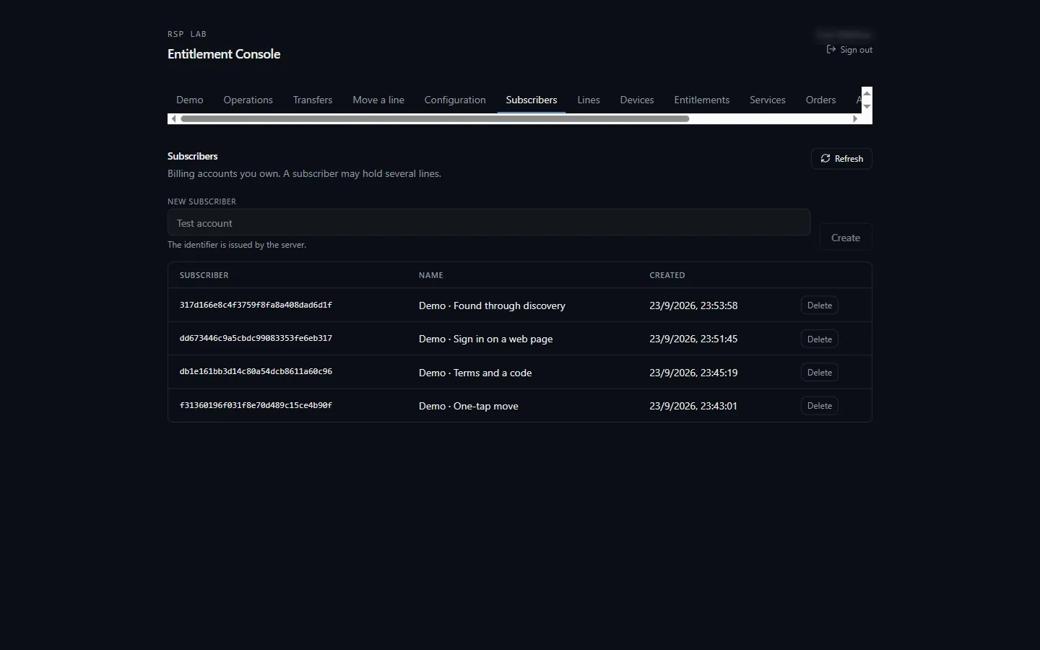The height and width of the screenshot is (650, 1040).
Task: Select the Configuration tab
Action: [455, 100]
